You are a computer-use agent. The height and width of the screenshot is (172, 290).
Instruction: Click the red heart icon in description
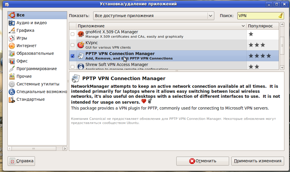144,101
